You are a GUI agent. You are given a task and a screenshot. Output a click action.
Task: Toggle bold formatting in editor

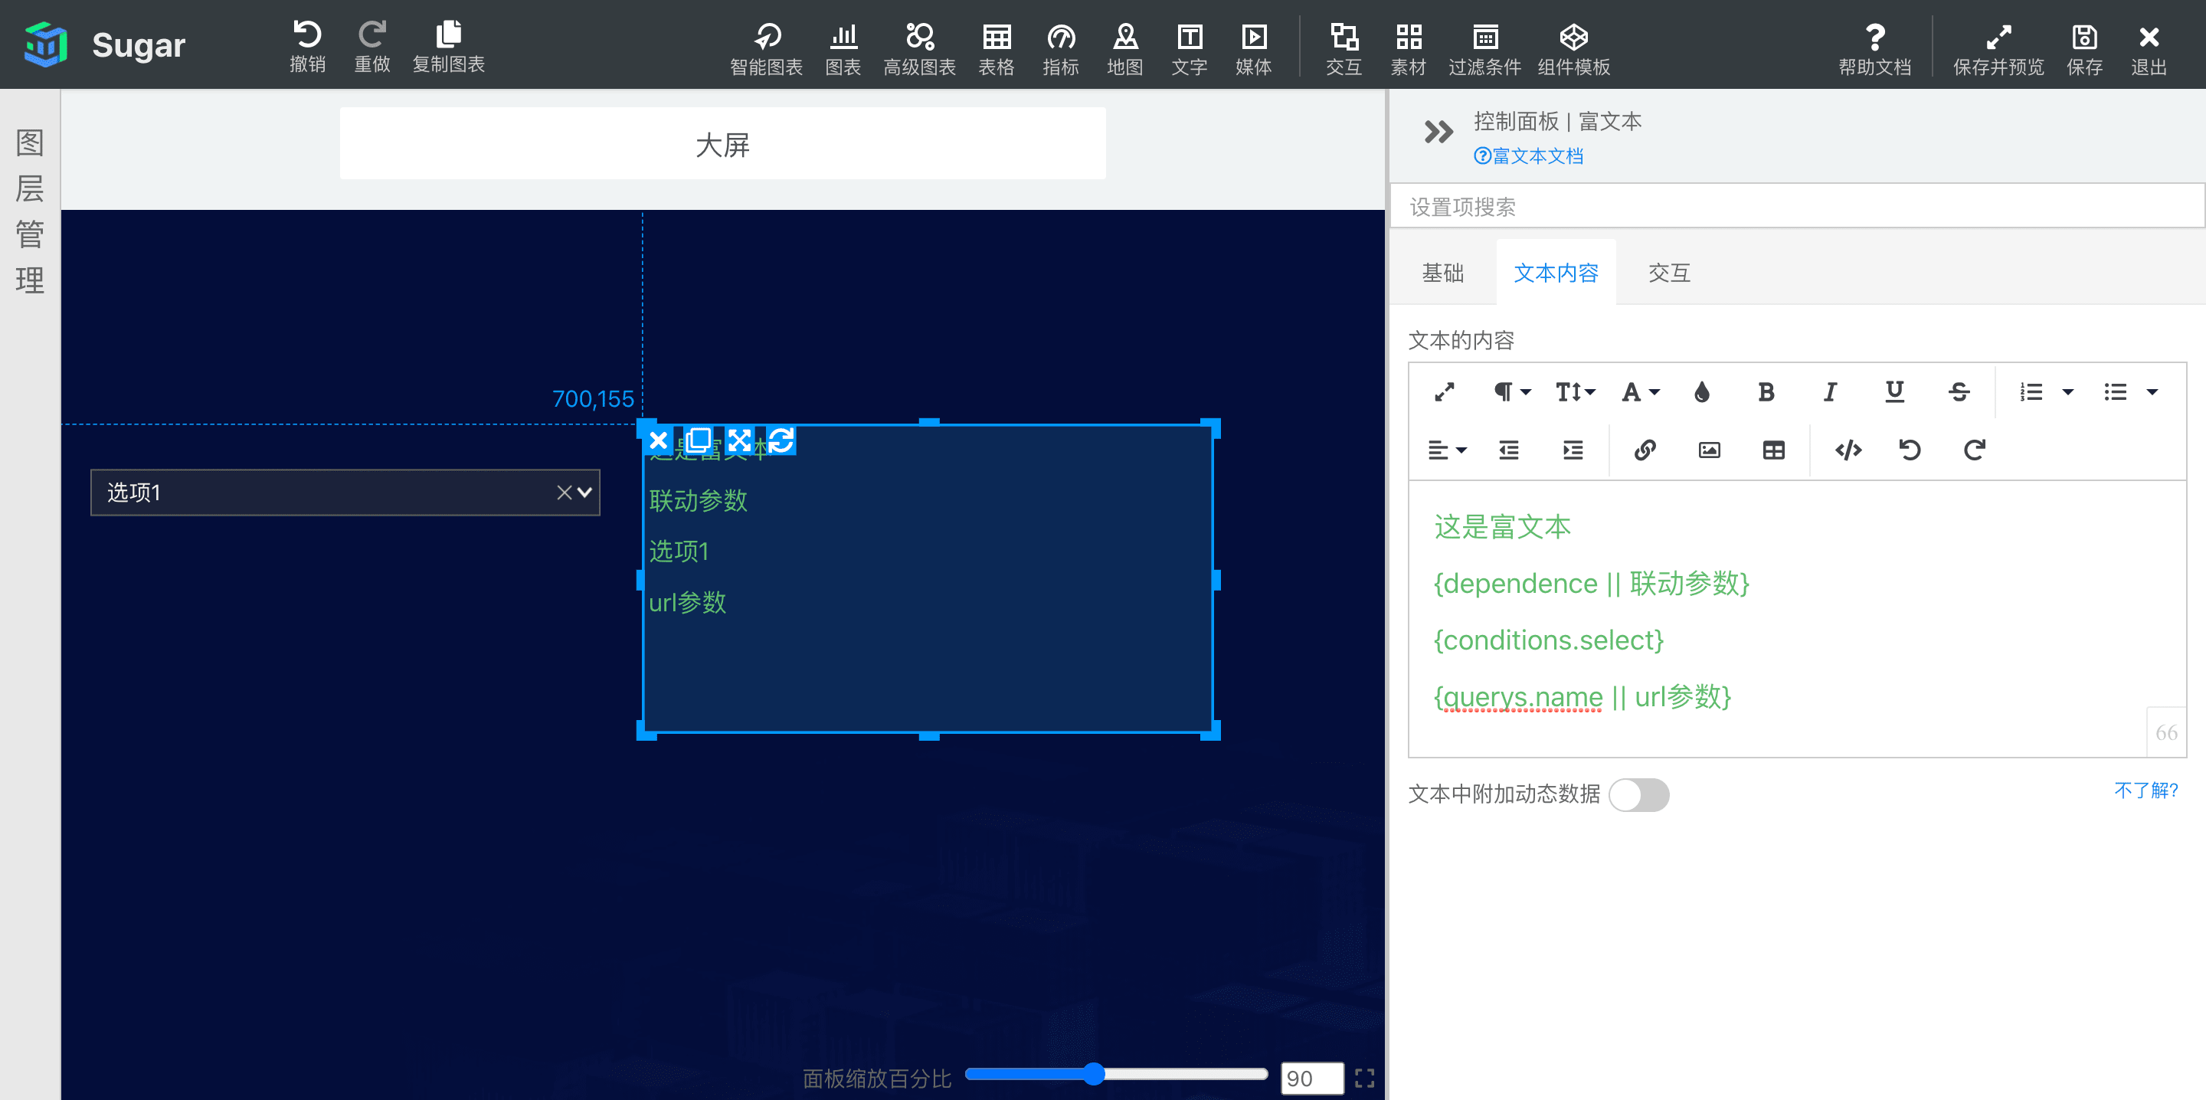(x=1766, y=391)
